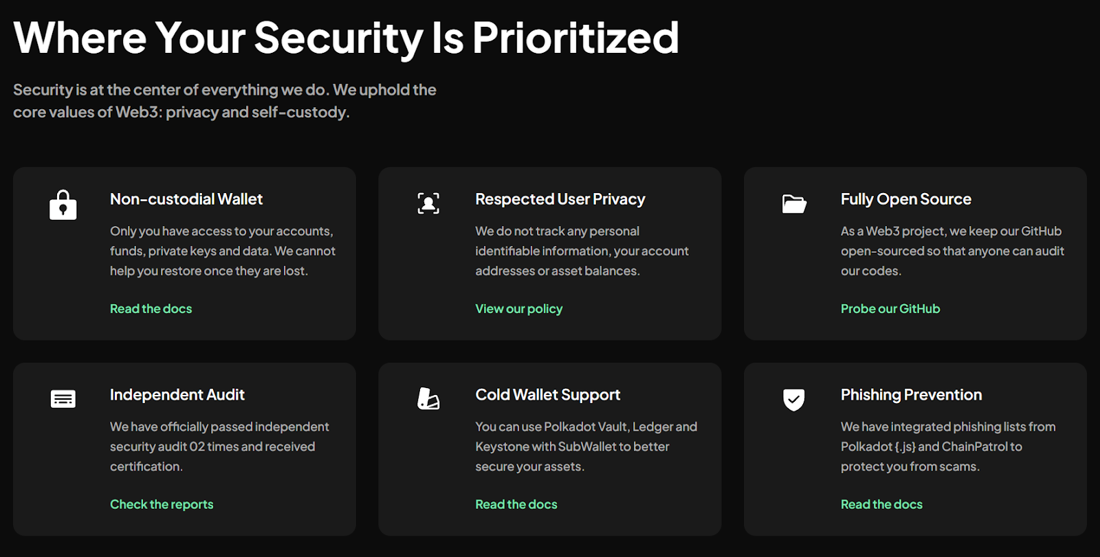Viewport: 1100px width, 557px height.
Task: Click the shield checkmark Phishing Prevention icon
Action: coord(794,400)
